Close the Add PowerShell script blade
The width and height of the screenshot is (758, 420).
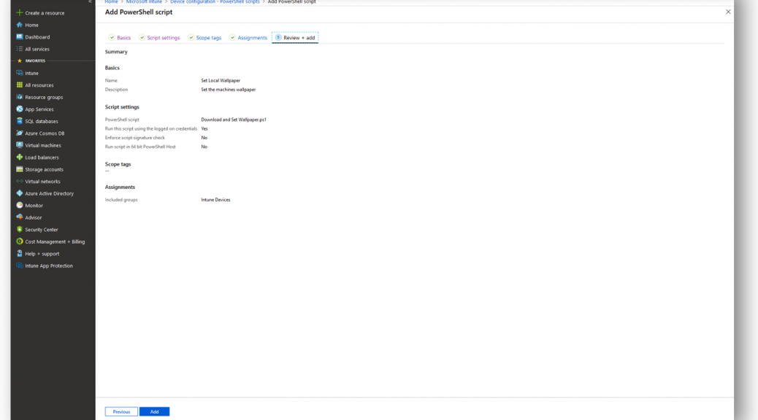(728, 12)
